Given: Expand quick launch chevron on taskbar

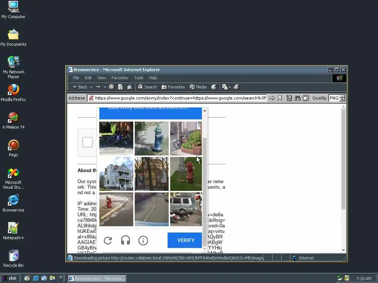Looking at the screenshot, I should pos(61,277).
